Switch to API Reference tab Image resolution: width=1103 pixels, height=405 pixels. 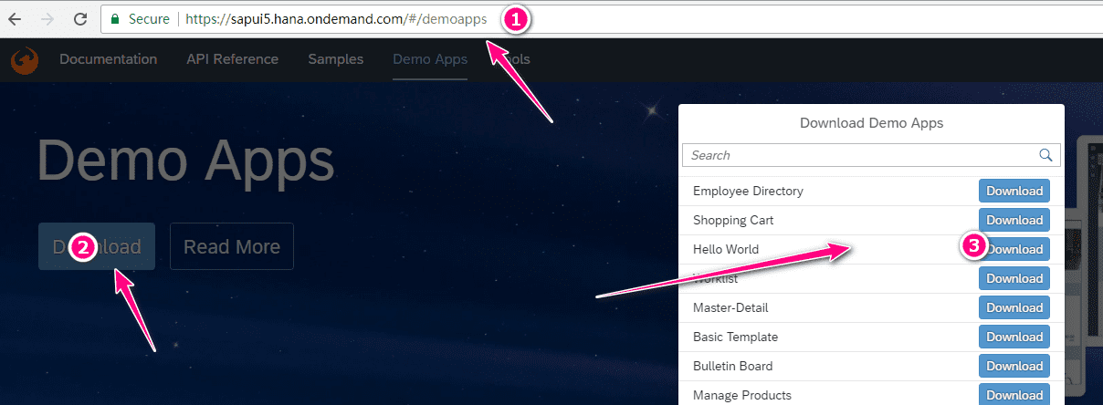232,59
